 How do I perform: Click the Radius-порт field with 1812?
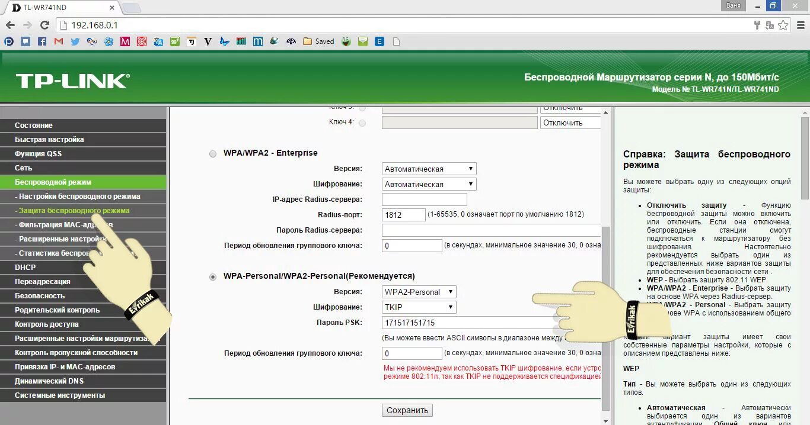[404, 215]
